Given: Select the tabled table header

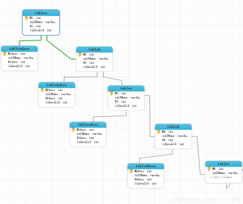Looking at the screenshot, I should (174, 127).
